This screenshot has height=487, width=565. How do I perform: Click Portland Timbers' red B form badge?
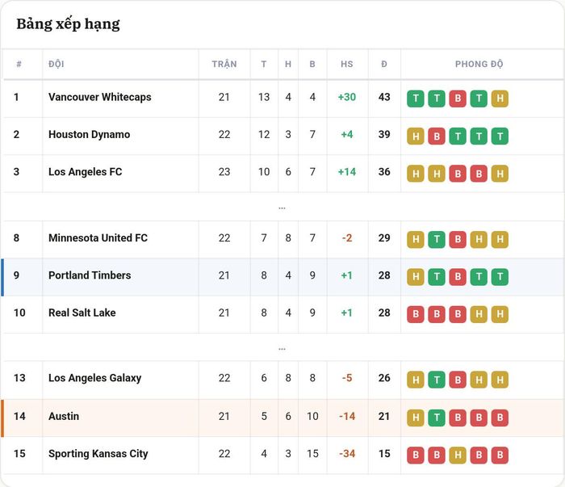click(x=458, y=277)
